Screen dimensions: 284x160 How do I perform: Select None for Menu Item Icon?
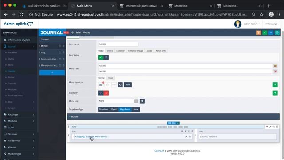128,85
